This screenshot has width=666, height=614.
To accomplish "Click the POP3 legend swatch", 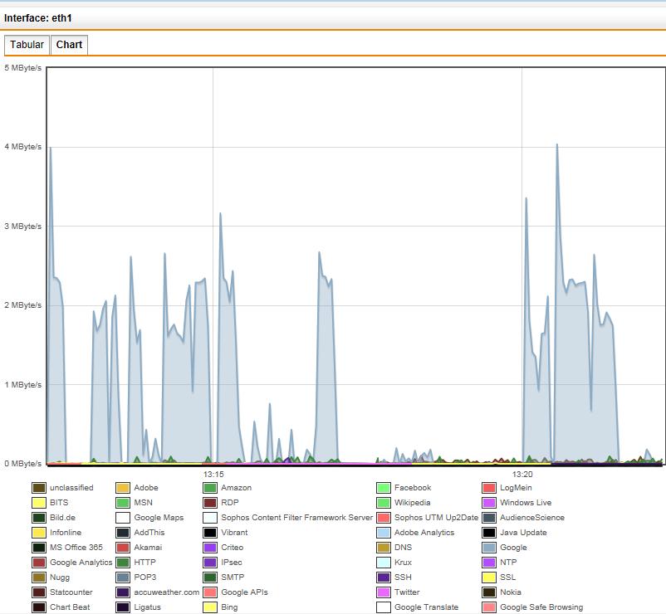I will (x=123, y=577).
